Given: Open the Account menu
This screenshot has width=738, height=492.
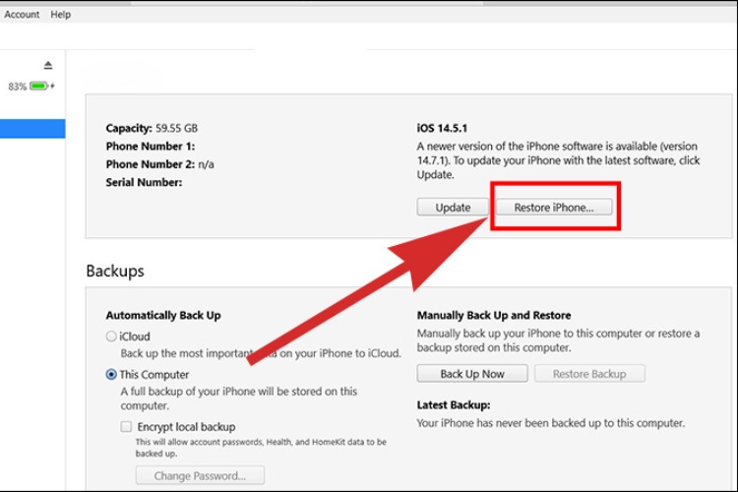Looking at the screenshot, I should [x=22, y=15].
